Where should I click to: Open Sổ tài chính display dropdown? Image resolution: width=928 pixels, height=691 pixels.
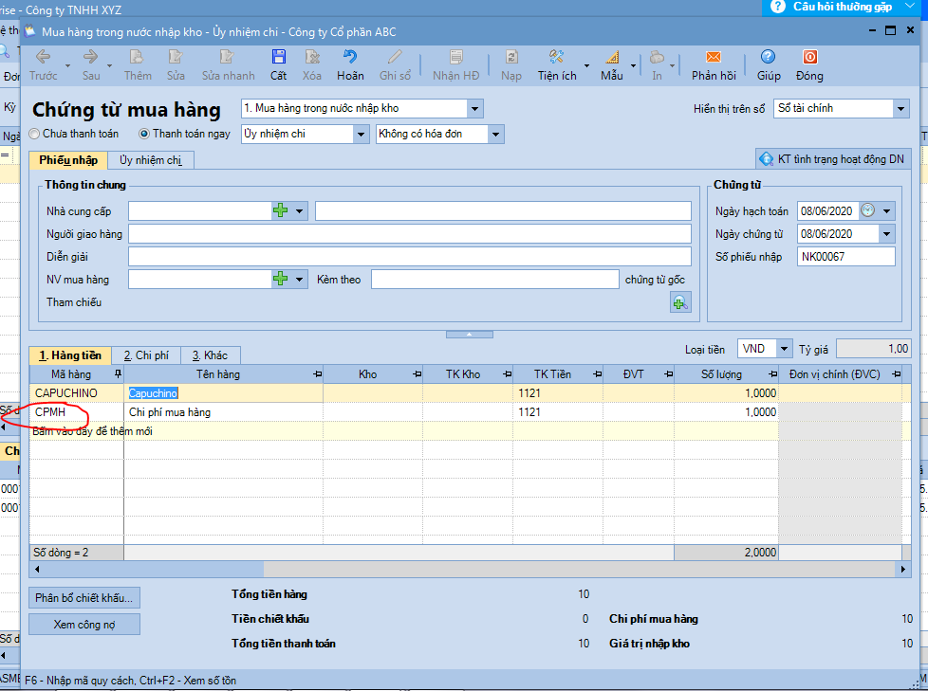tap(900, 109)
